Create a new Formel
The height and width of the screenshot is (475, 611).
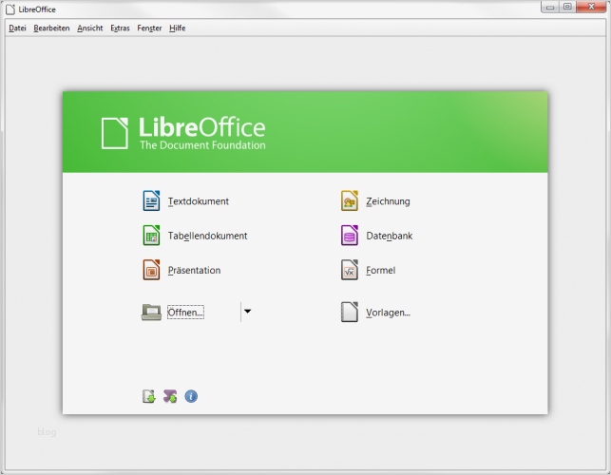tap(381, 270)
